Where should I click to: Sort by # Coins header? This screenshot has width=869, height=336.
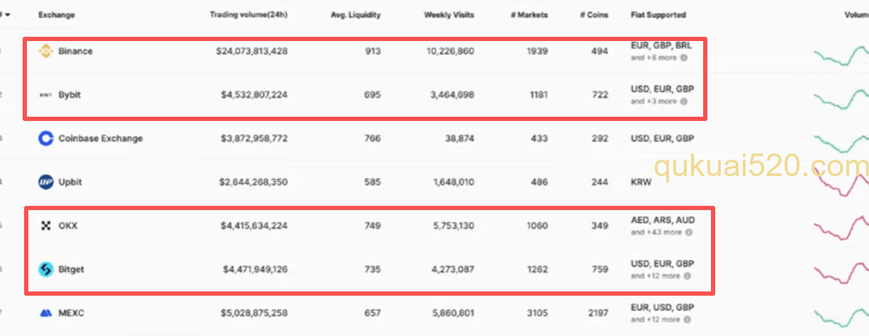pyautogui.click(x=593, y=15)
